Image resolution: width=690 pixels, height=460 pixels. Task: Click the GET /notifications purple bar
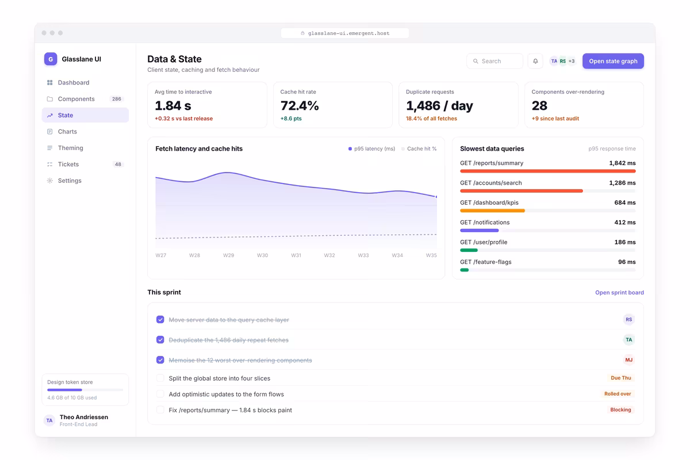click(x=480, y=231)
